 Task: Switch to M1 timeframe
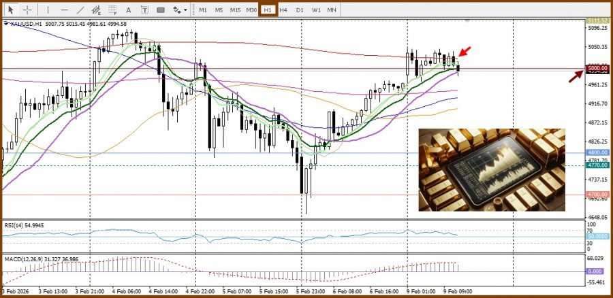tap(203, 10)
